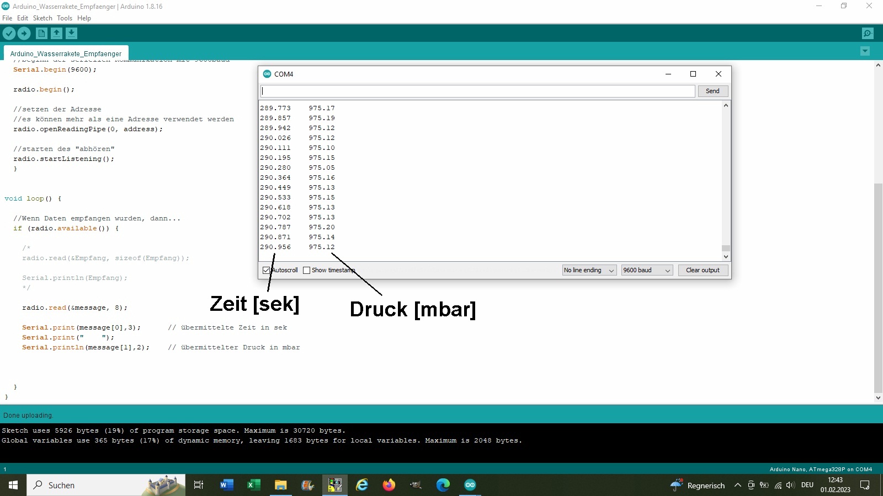Click serial output value 289.773
The width and height of the screenshot is (883, 496).
click(275, 108)
